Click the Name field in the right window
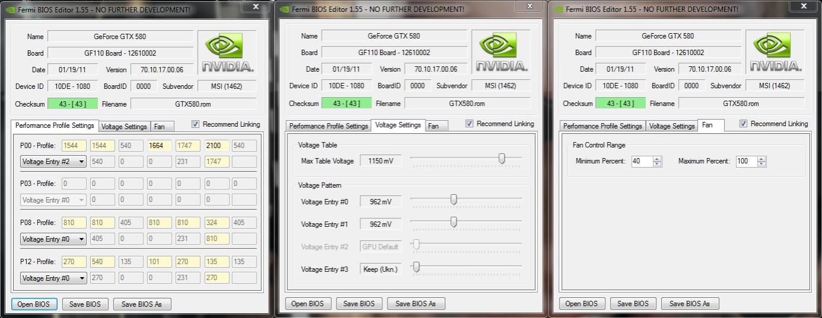This screenshot has height=318, width=822. 668,36
